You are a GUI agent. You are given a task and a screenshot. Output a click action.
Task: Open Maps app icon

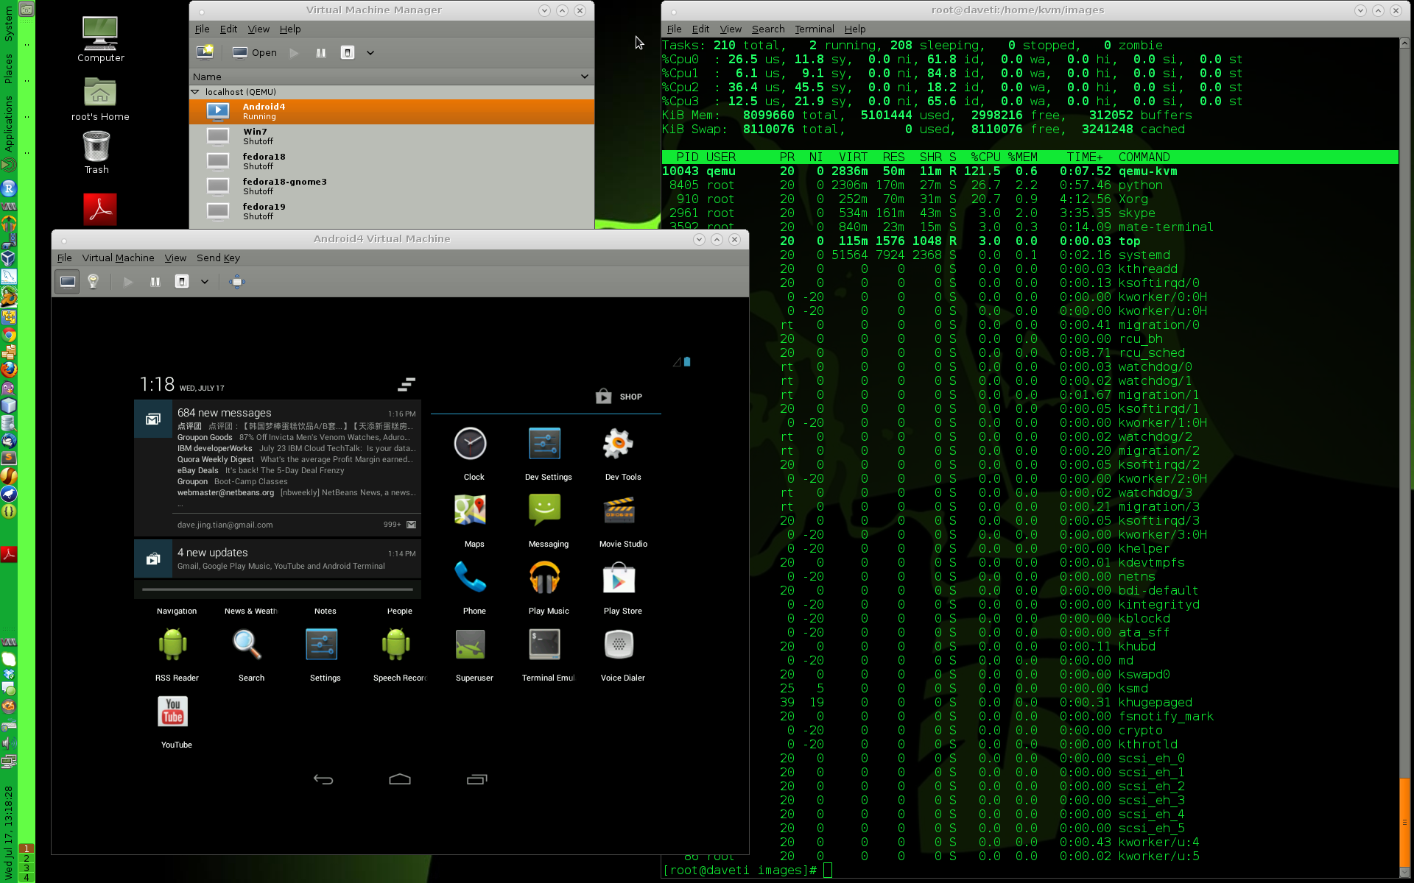[x=470, y=511]
